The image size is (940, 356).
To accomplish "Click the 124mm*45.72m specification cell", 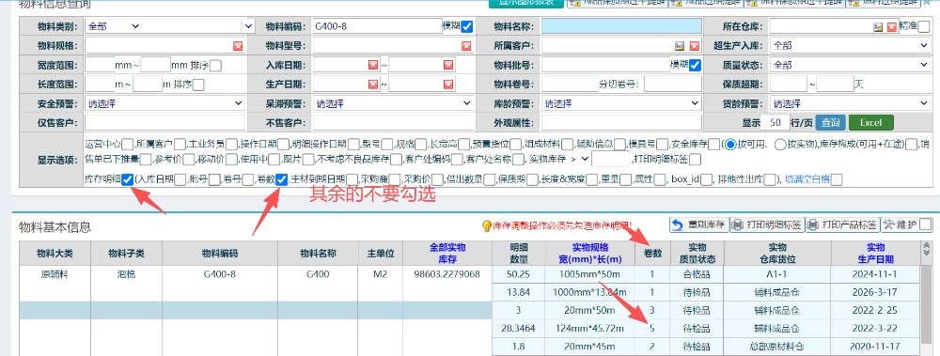I will pos(590,329).
